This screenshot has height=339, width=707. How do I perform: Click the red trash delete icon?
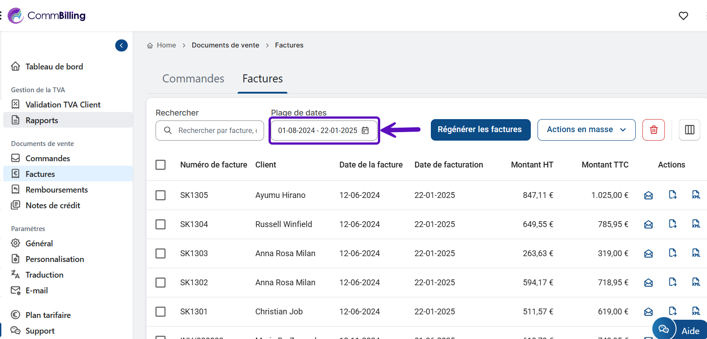[653, 130]
